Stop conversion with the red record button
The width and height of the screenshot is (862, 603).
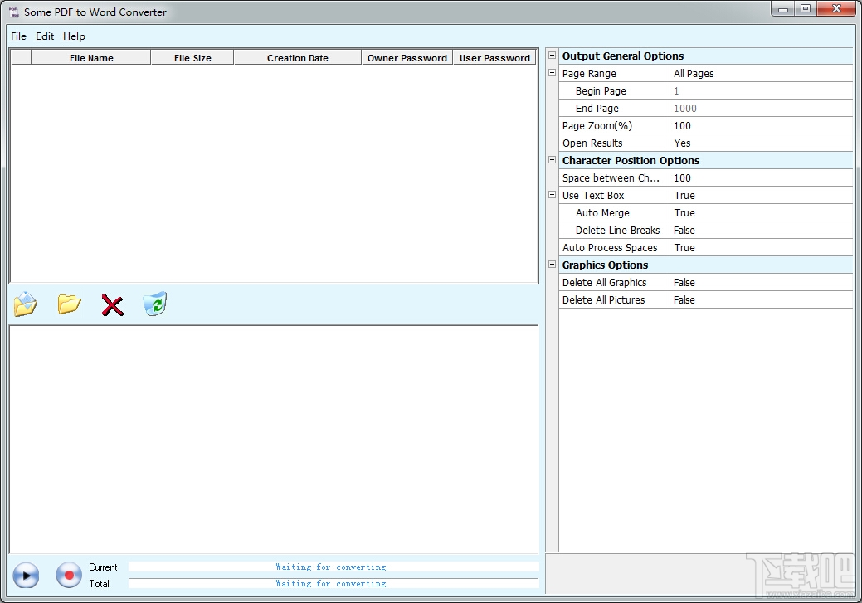coord(69,575)
